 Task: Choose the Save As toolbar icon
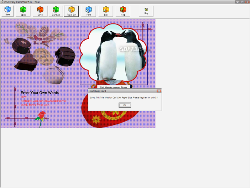(x=56, y=11)
